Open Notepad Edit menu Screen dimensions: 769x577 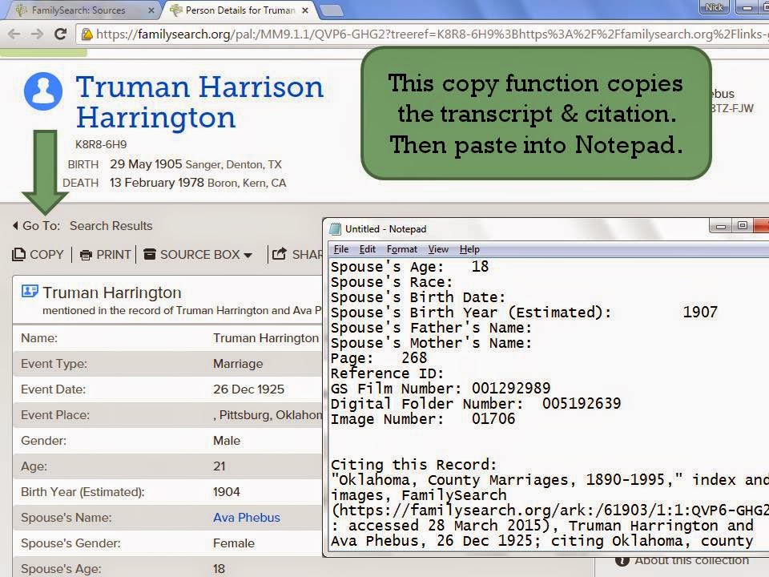368,249
